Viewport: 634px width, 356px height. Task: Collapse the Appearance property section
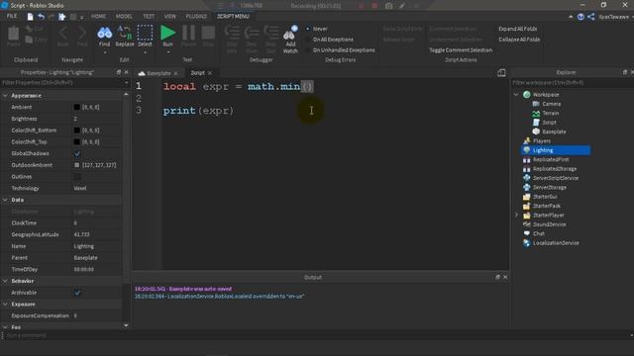coord(5,96)
